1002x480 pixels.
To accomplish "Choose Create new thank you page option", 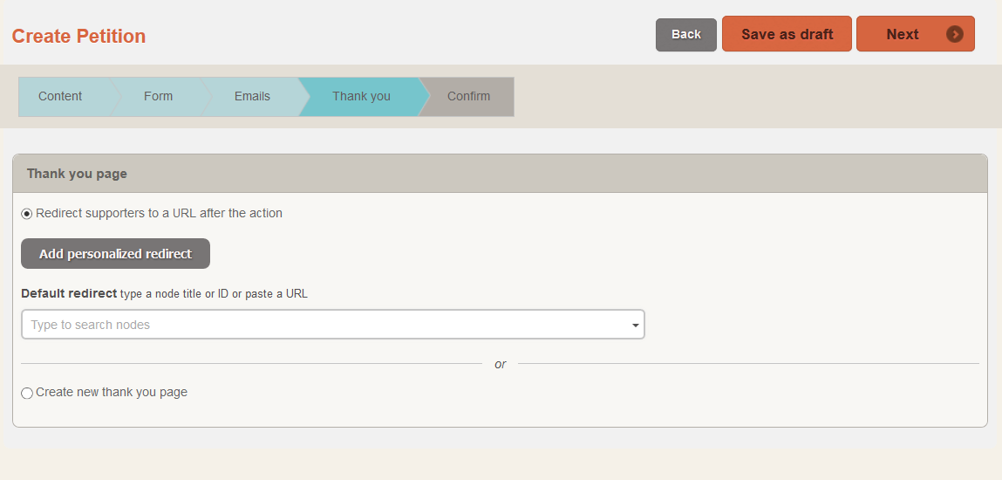I will 27,393.
